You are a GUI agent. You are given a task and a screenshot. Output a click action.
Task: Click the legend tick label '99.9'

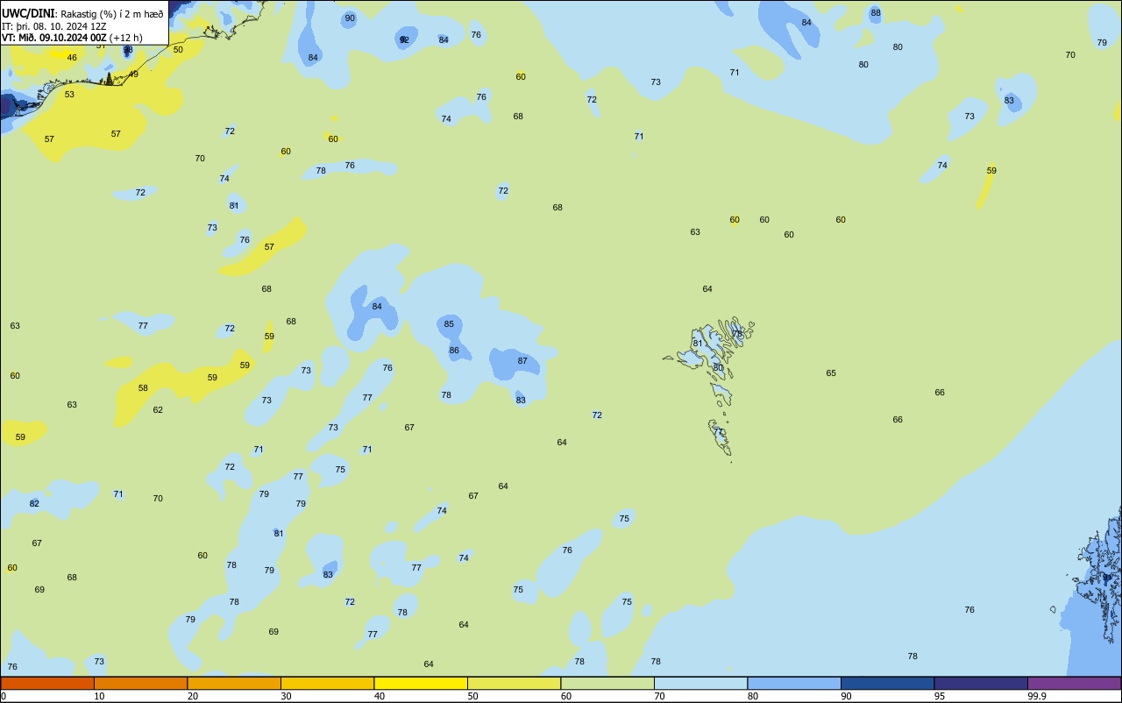[1037, 696]
